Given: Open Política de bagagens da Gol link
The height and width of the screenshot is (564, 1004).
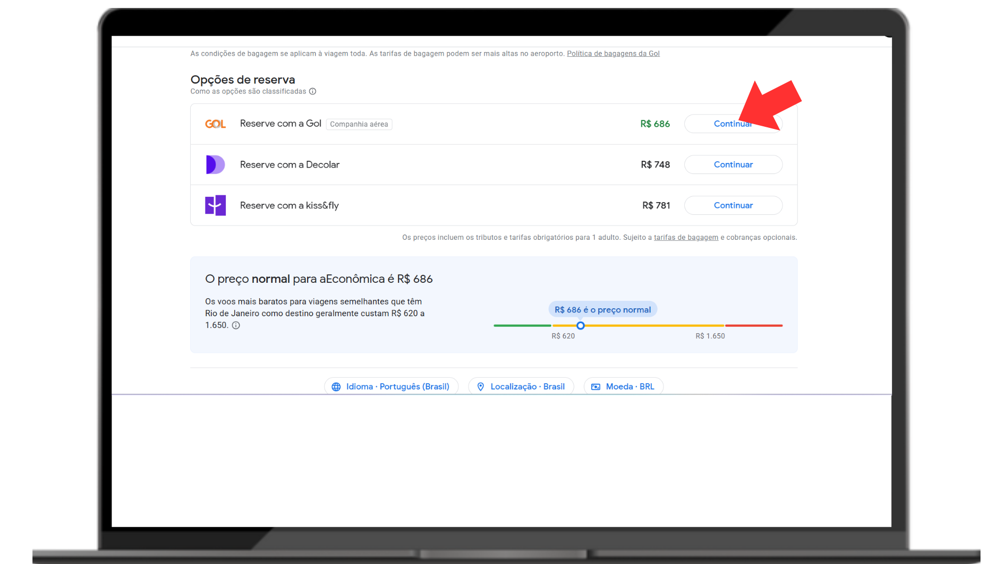Looking at the screenshot, I should pyautogui.click(x=613, y=54).
